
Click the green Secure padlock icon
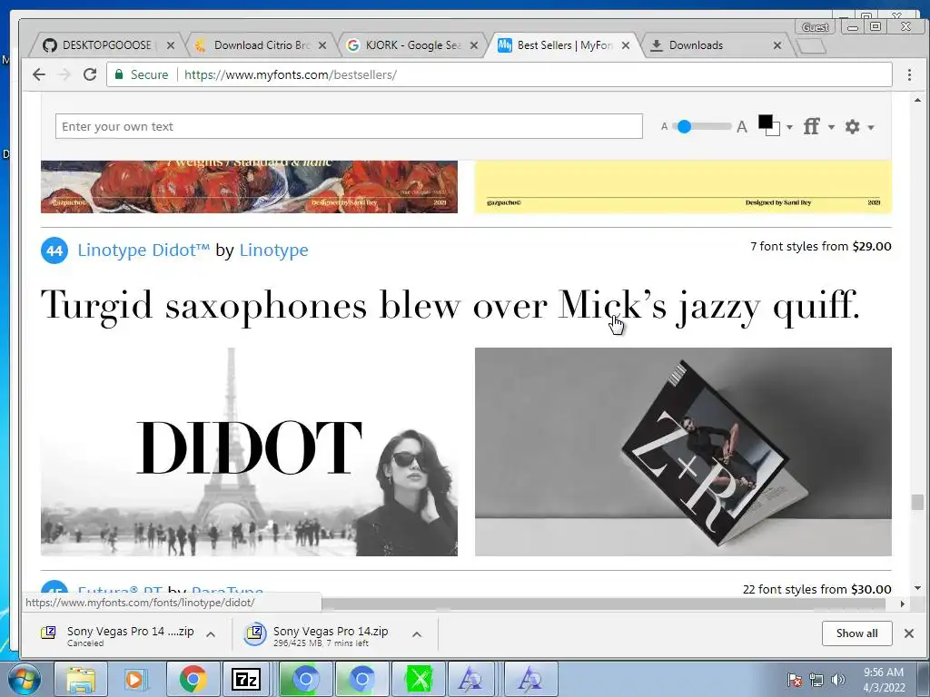pyautogui.click(x=119, y=74)
